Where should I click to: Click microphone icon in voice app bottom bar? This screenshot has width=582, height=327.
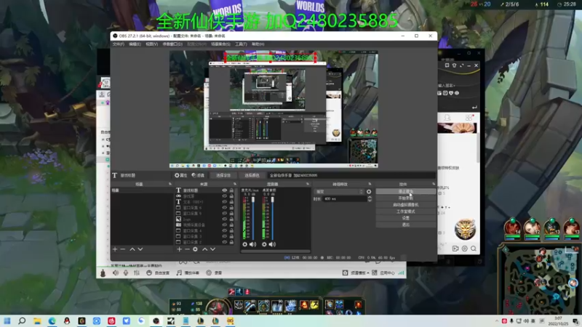coord(126,273)
